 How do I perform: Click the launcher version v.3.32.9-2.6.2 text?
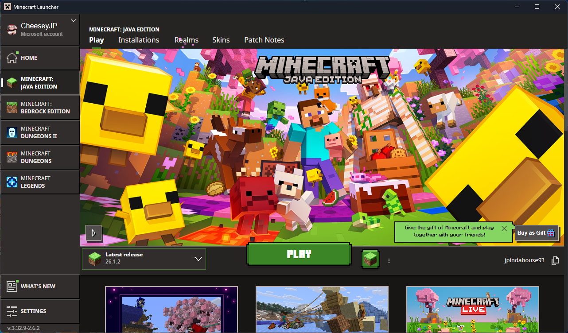[x=23, y=328]
